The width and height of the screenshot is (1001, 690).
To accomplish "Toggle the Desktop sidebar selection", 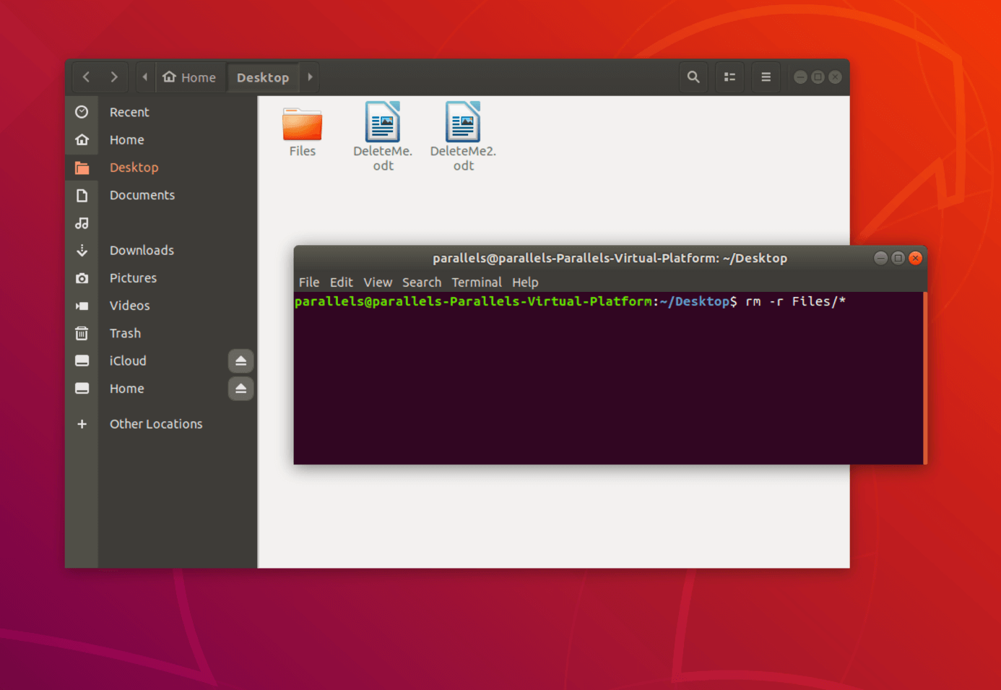I will click(134, 167).
